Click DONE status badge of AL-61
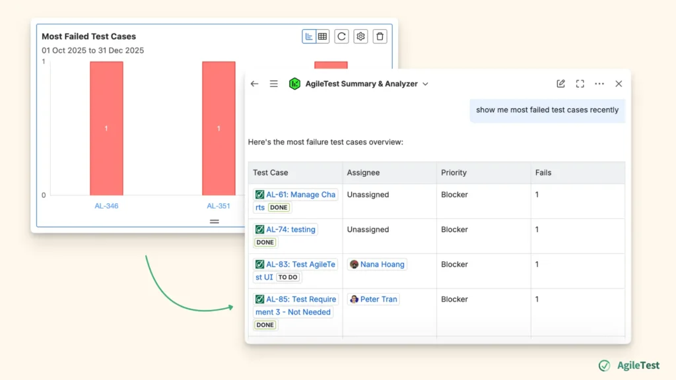The height and width of the screenshot is (380, 676). pos(279,208)
